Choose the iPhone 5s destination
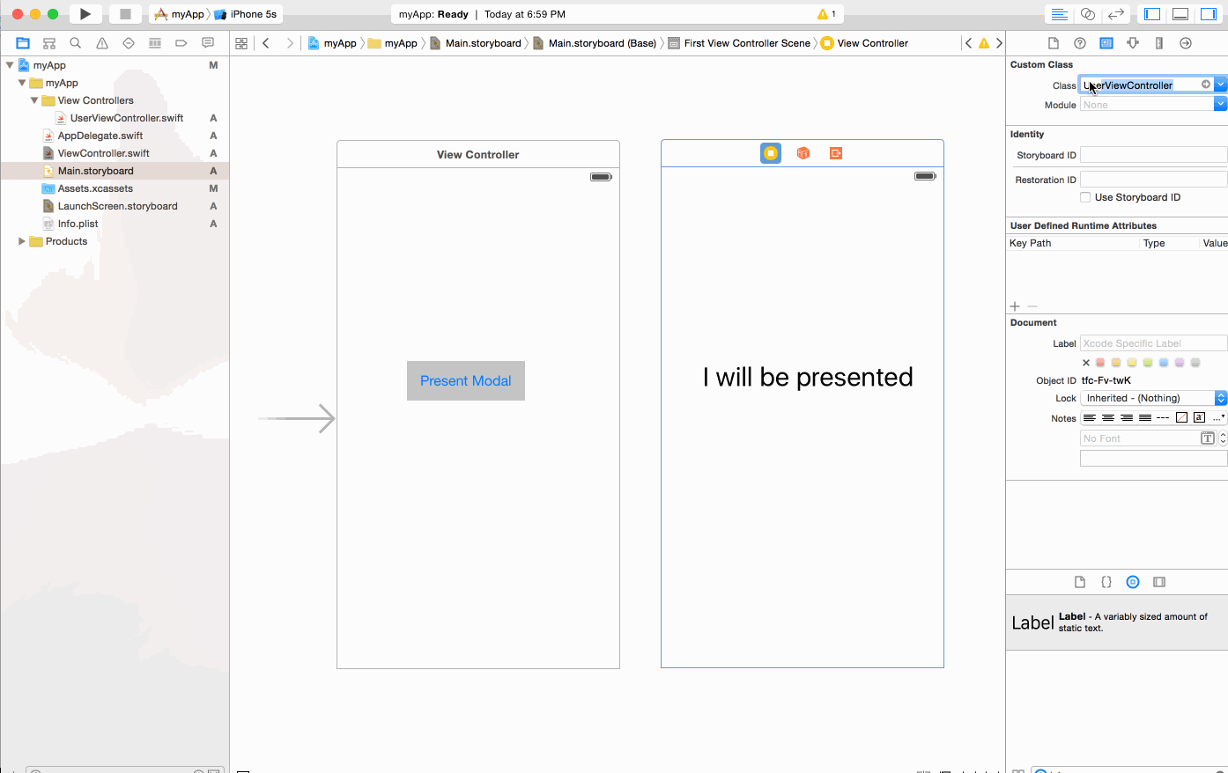 246,14
